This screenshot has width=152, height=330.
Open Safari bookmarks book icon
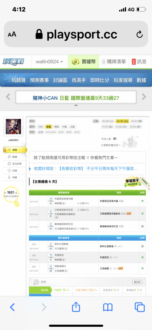(x=108, y=307)
